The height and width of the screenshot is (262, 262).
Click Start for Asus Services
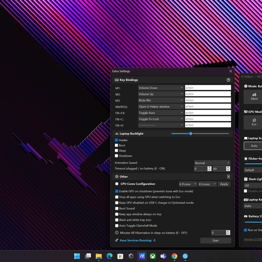215,241
